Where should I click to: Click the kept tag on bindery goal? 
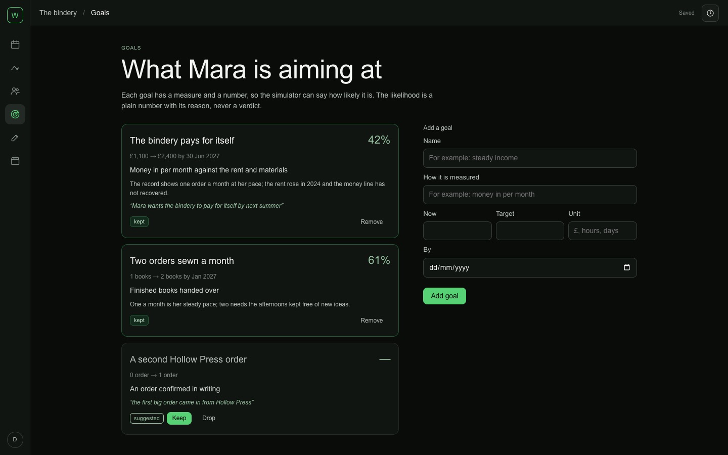coord(139,221)
